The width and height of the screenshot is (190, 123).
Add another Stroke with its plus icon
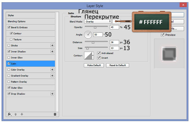click(52, 45)
